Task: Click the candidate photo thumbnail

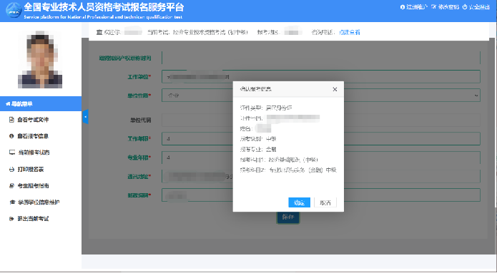Action: coord(39,59)
